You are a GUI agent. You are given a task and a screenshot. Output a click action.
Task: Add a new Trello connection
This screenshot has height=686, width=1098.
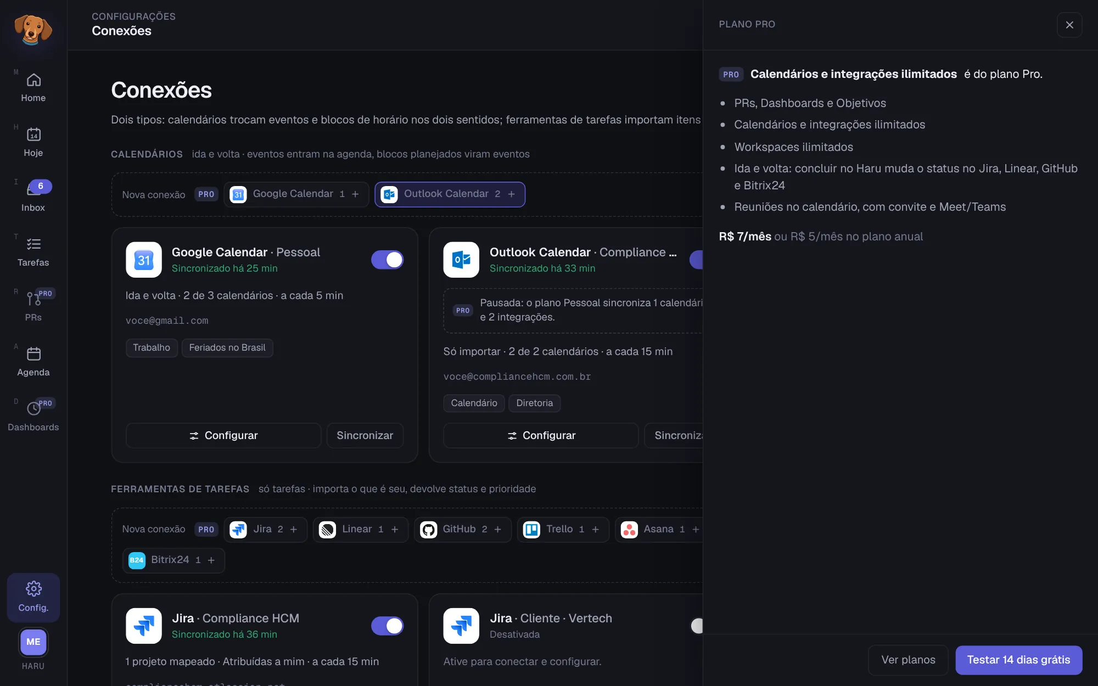563,529
